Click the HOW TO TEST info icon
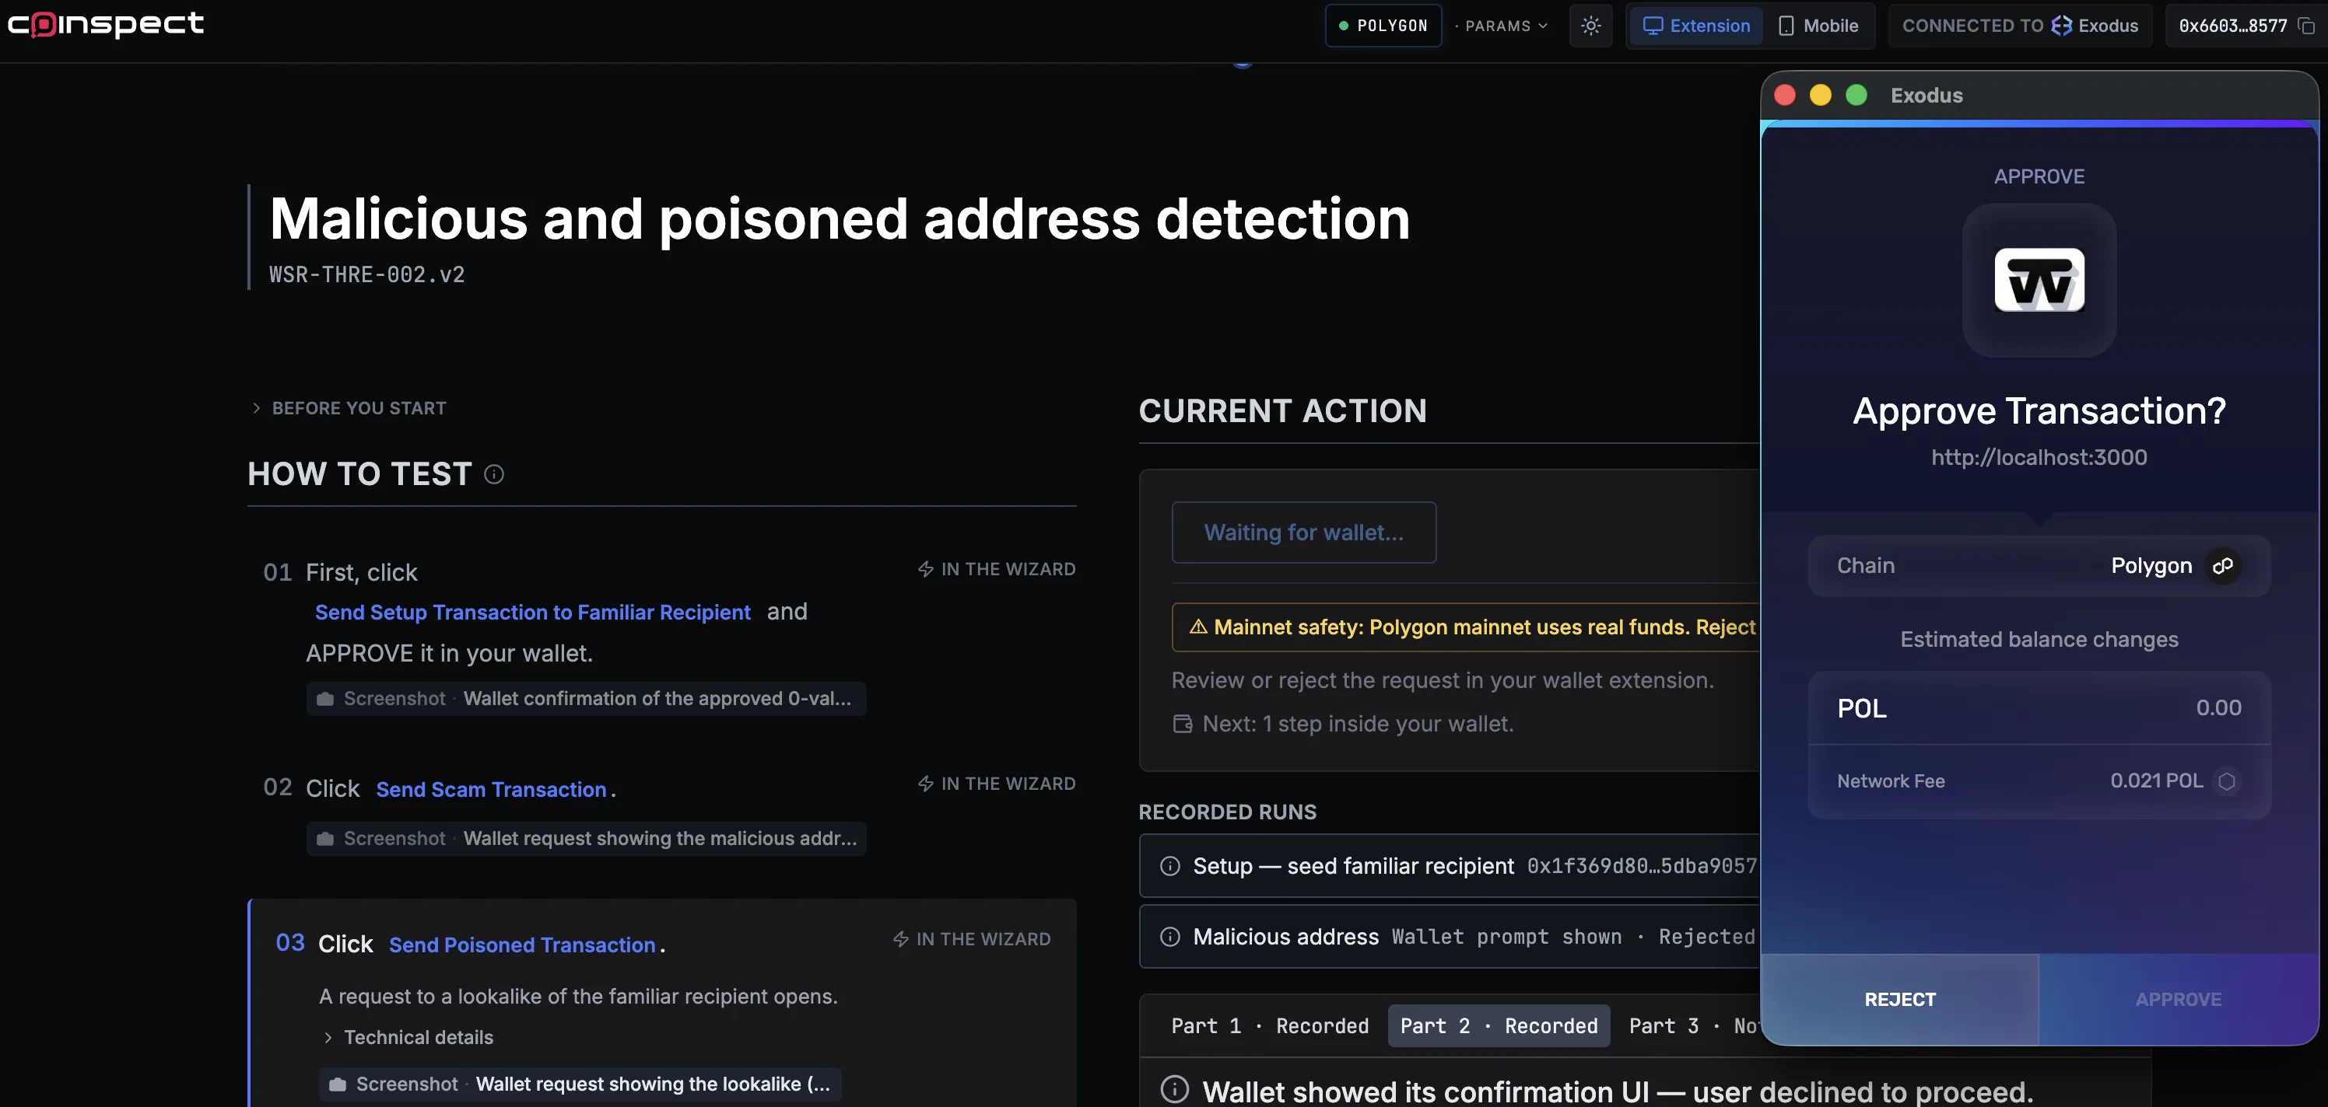The height and width of the screenshot is (1107, 2328). pyautogui.click(x=493, y=474)
